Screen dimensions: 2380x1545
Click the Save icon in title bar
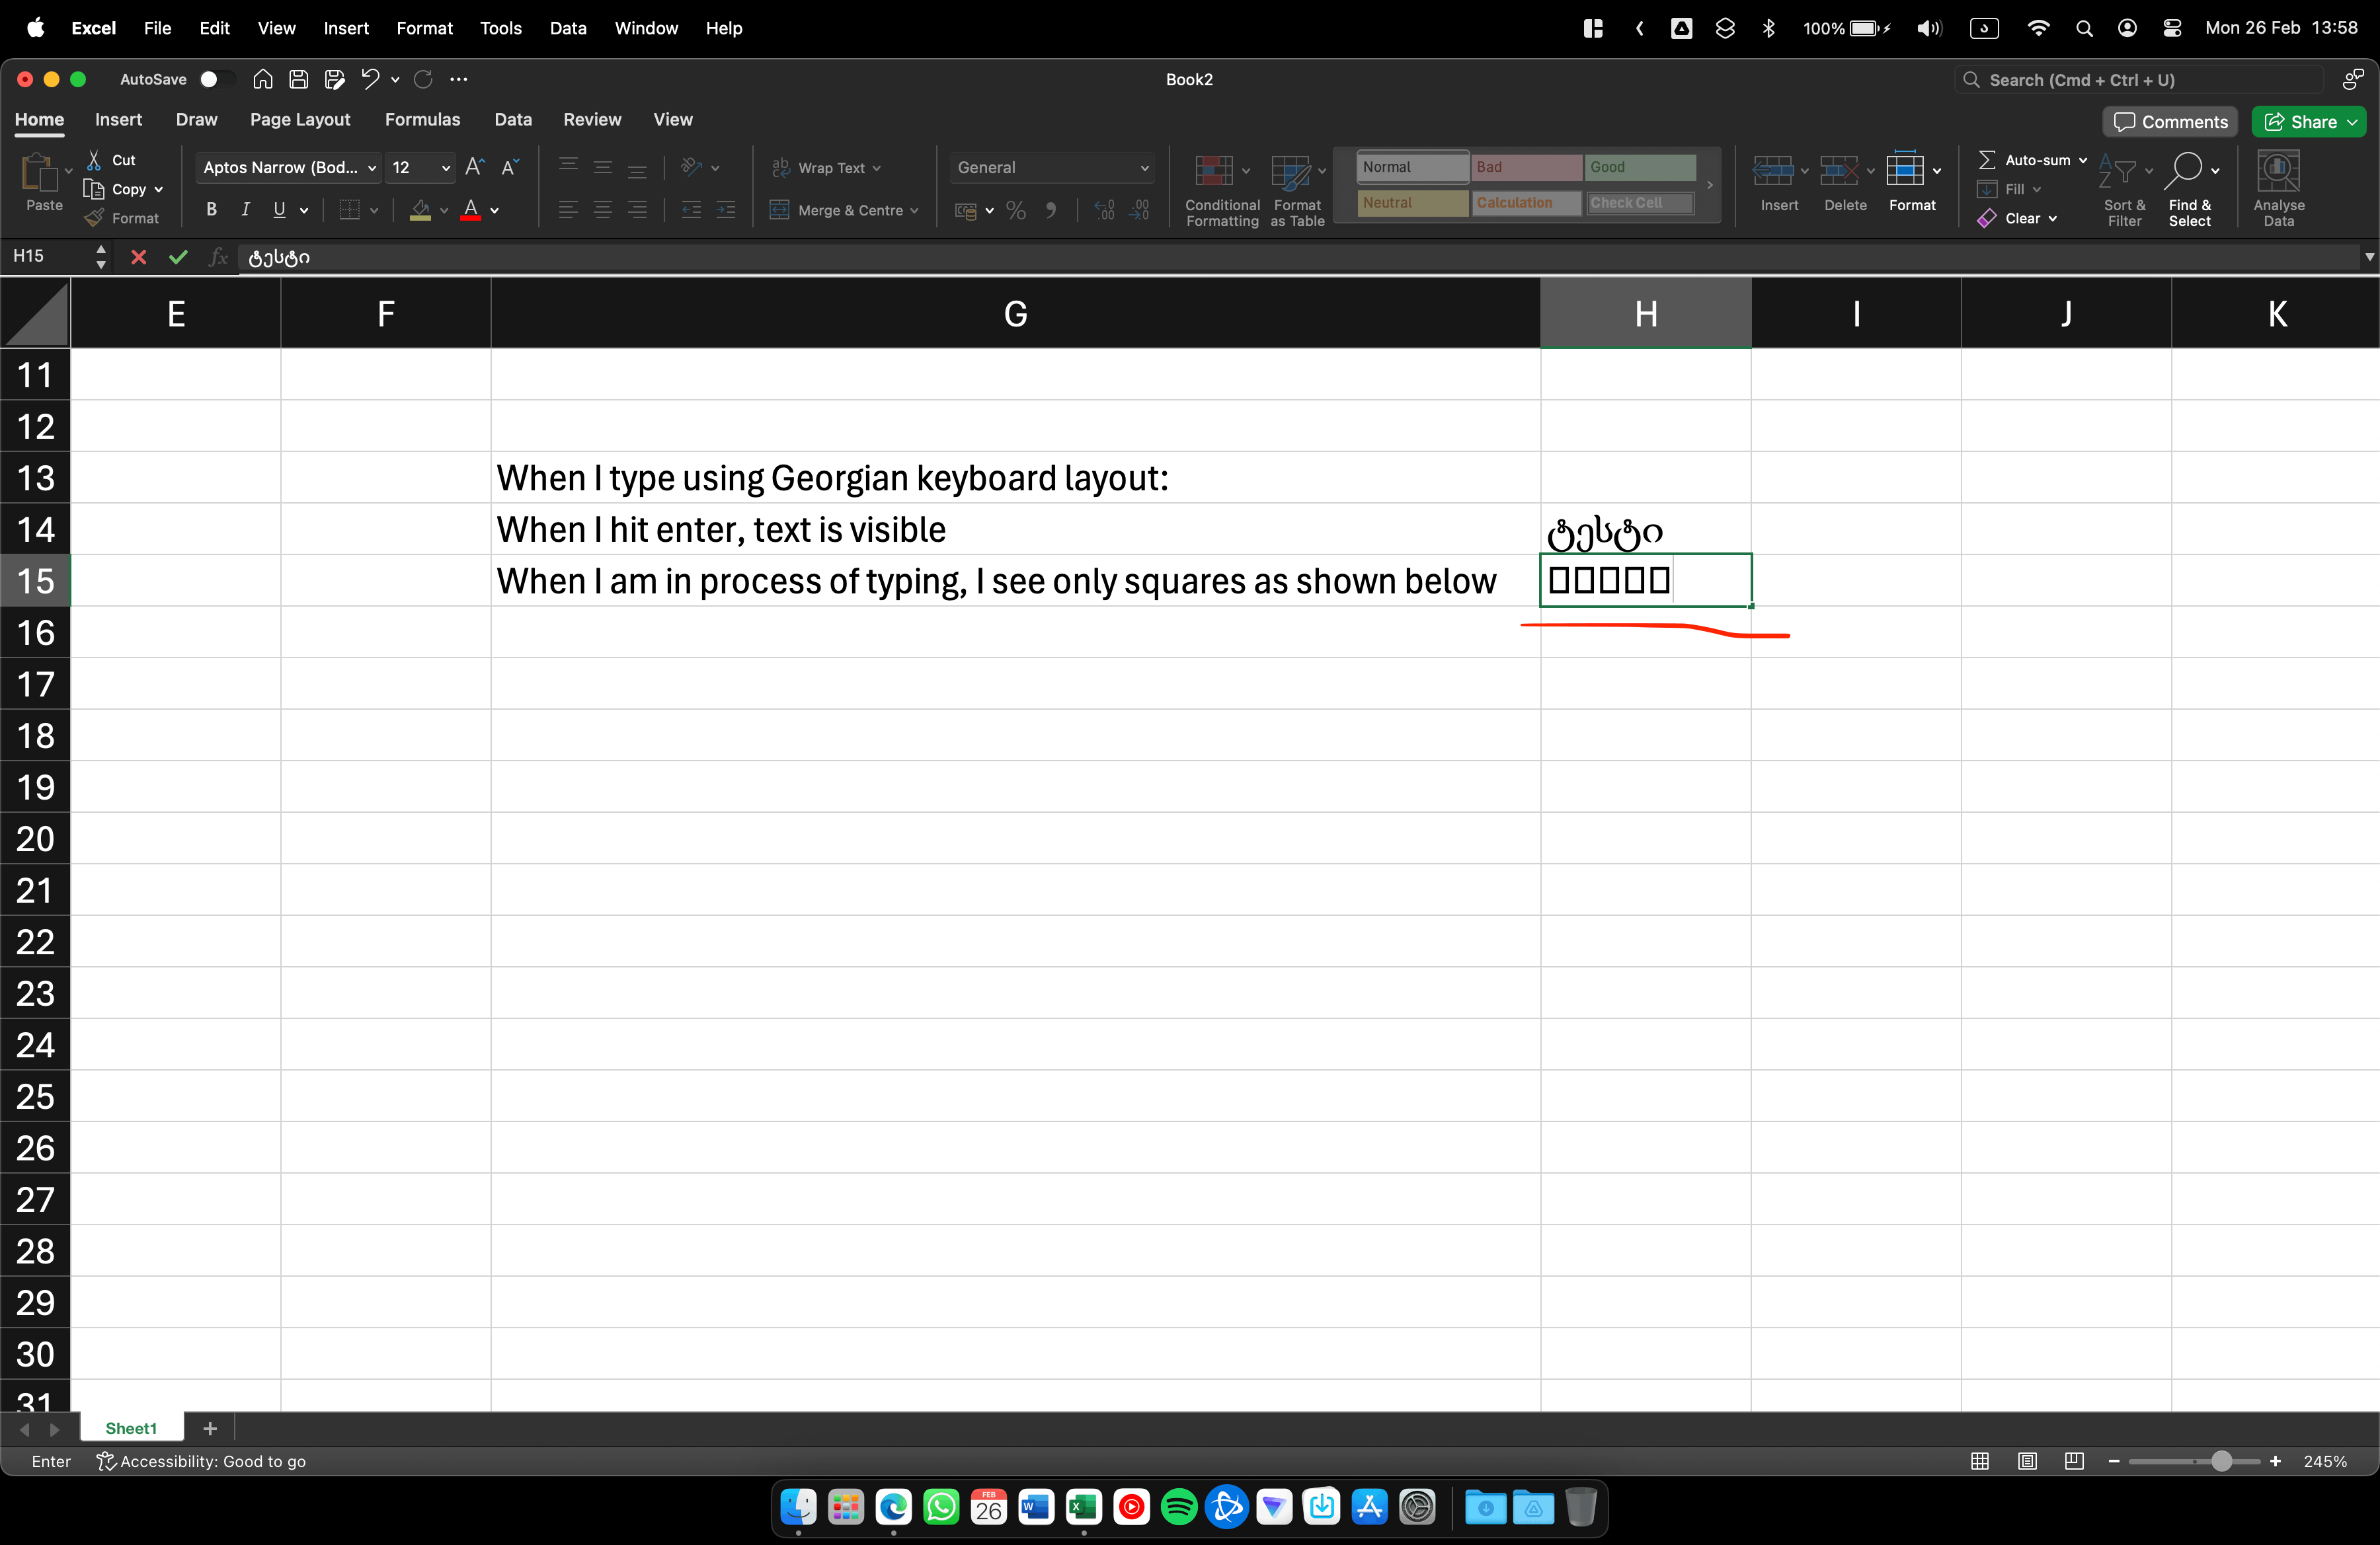click(x=298, y=80)
